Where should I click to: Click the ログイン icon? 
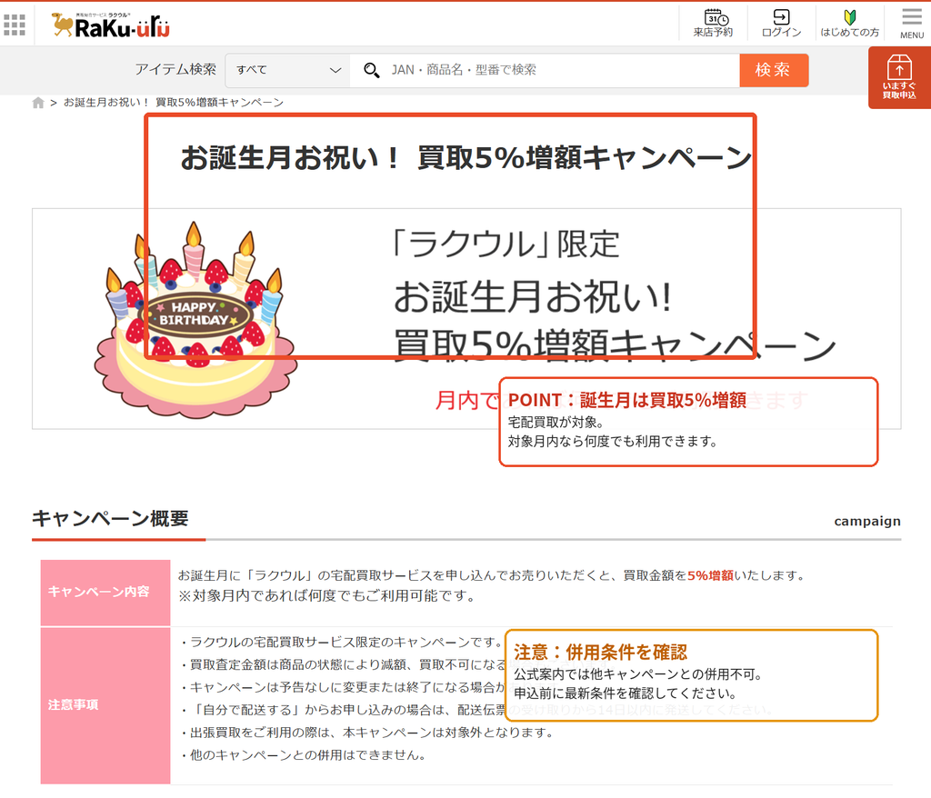pos(781,23)
